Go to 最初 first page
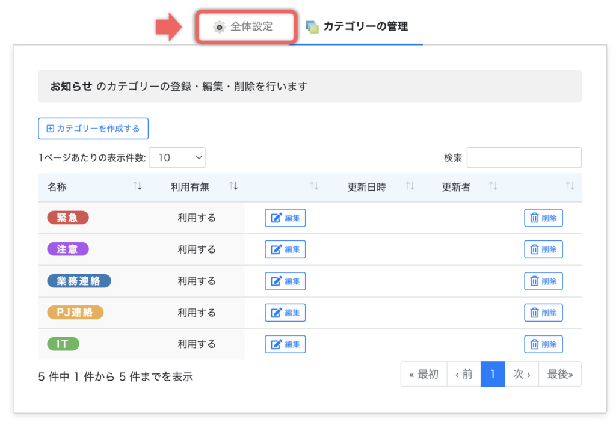The image size is (616, 425). point(423,375)
